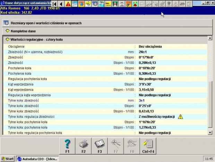Click the value 2N±1
Image resolution: width=215 pixels, height=162 pixels.
tap(143, 52)
